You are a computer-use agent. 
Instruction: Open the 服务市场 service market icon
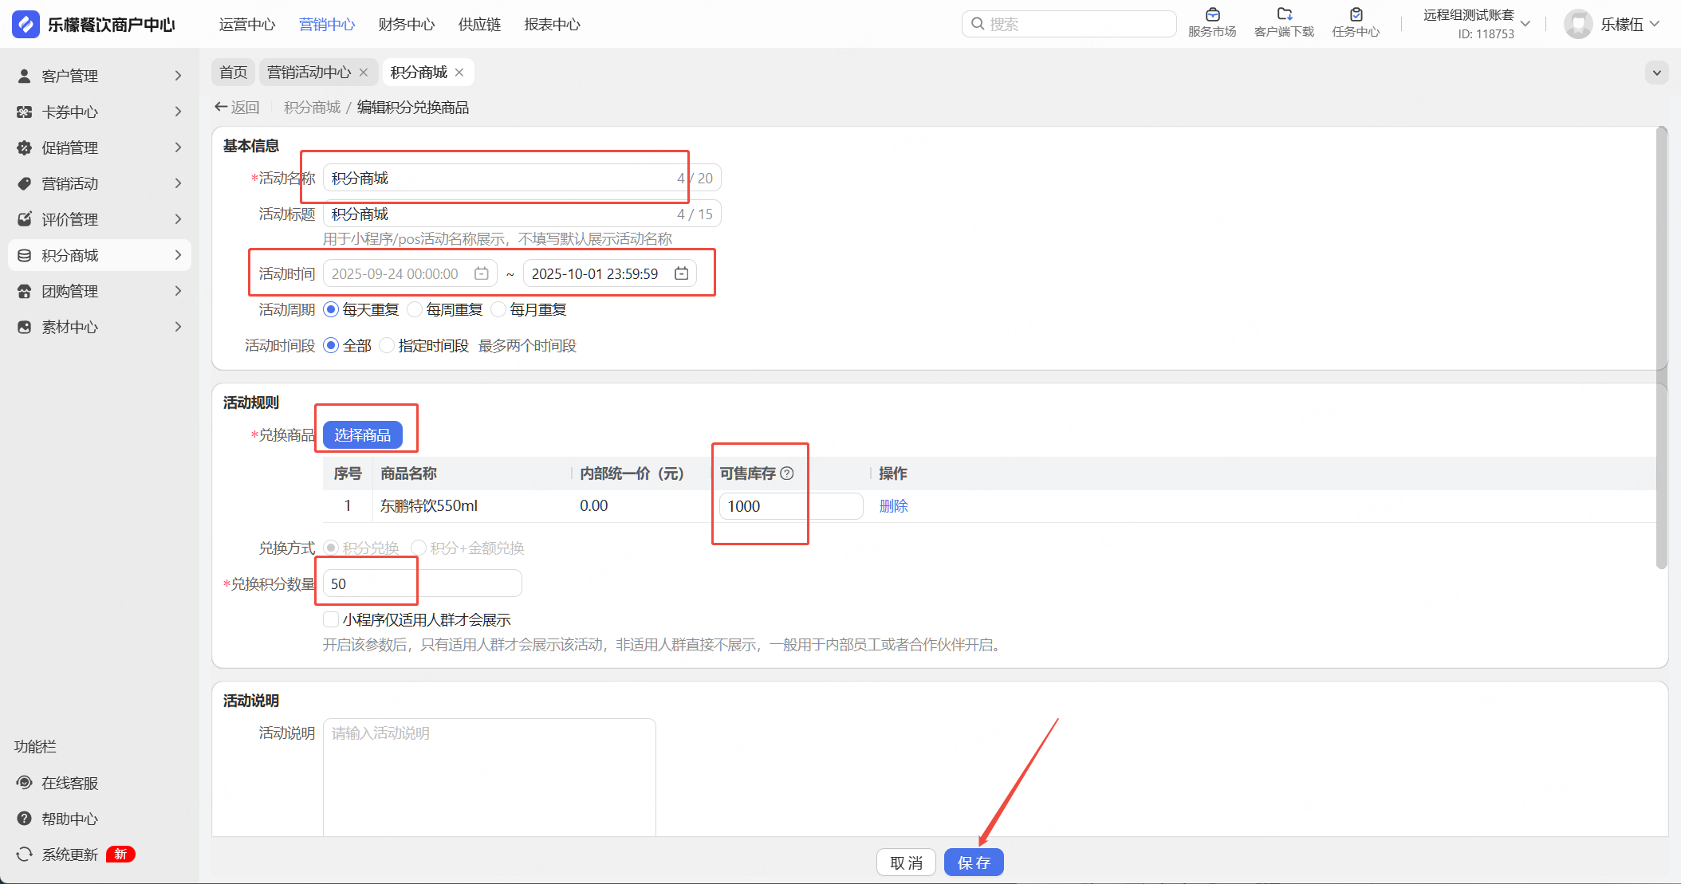click(x=1212, y=15)
